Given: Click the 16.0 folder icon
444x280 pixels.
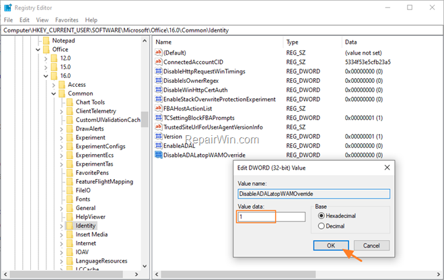Looking at the screenshot, I should point(54,75).
